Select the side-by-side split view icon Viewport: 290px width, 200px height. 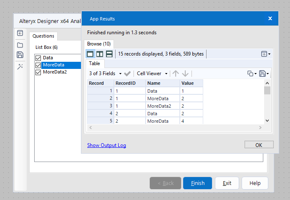pyautogui.click(x=100, y=54)
